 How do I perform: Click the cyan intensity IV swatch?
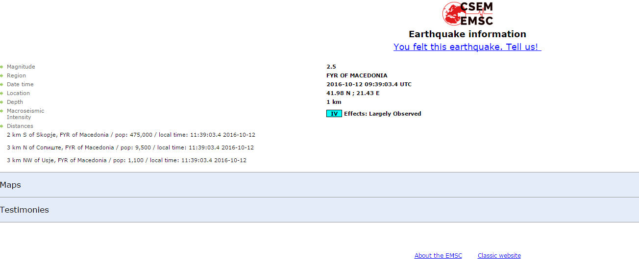(x=334, y=114)
